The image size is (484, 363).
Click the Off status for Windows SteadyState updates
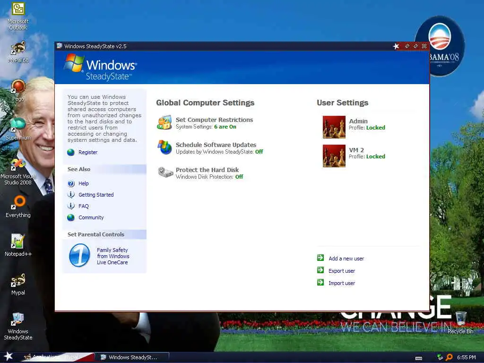pyautogui.click(x=259, y=152)
